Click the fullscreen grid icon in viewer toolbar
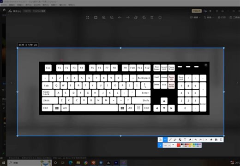This screenshot has height=166, width=240. pos(88,17)
